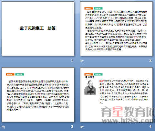Image resolution: width=155 pixels, height=131 pixels.
Task: Click the Mencius portrait image on slide 4
Action: pyautogui.click(x=90, y=88)
